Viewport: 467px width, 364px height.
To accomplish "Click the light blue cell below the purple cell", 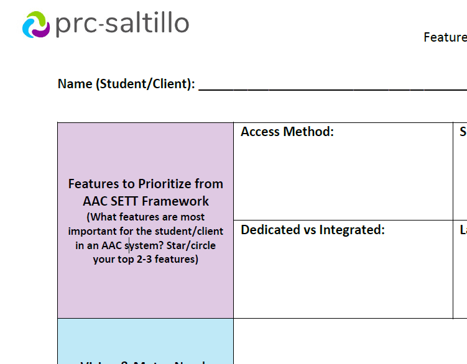I will pos(146,341).
